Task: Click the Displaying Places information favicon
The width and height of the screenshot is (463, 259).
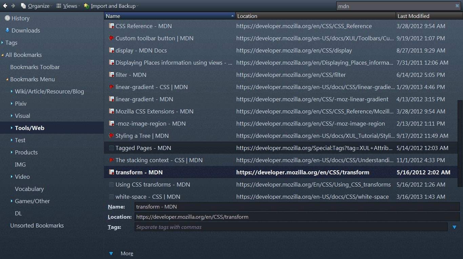Action: coord(112,63)
